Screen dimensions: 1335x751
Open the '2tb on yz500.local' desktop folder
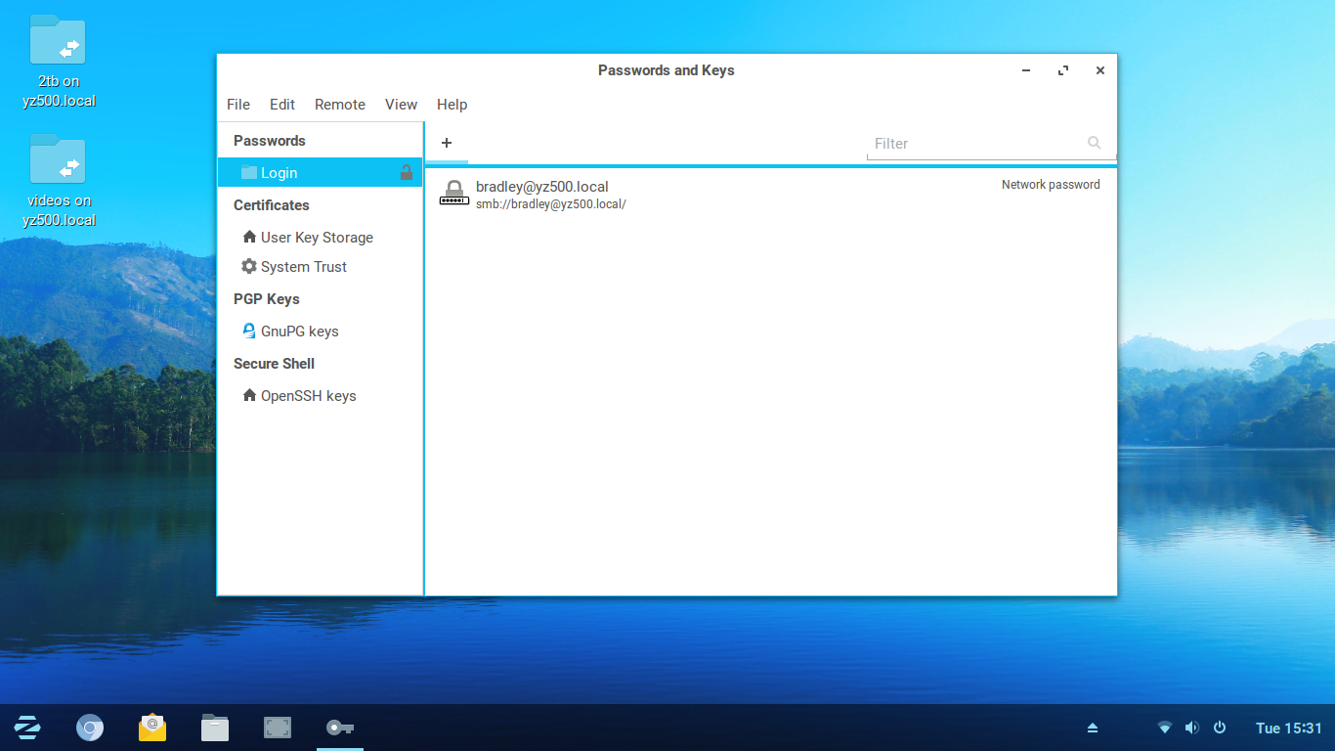click(x=58, y=41)
